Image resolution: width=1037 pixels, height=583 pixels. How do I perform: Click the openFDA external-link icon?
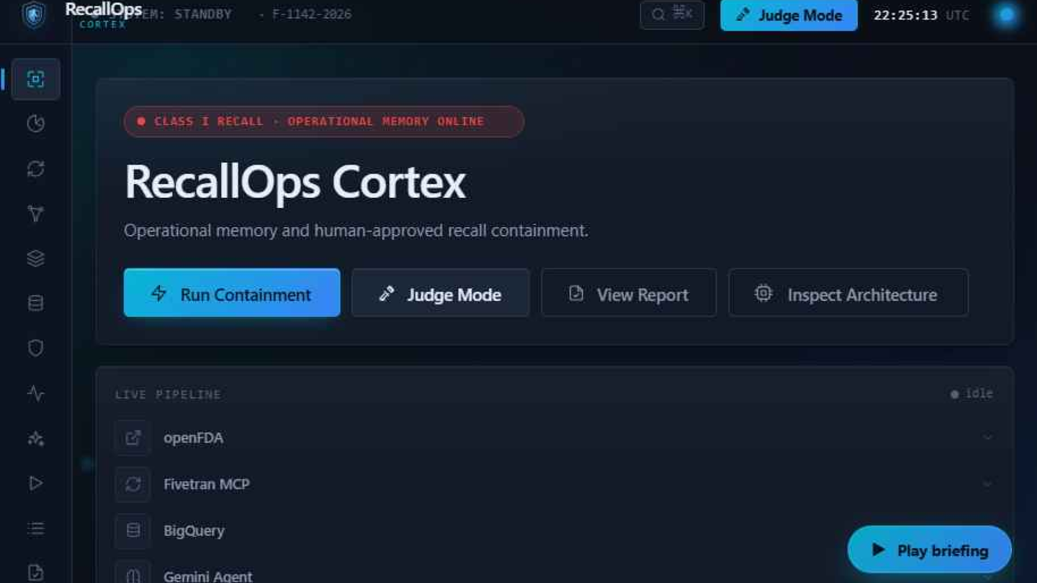pos(133,438)
